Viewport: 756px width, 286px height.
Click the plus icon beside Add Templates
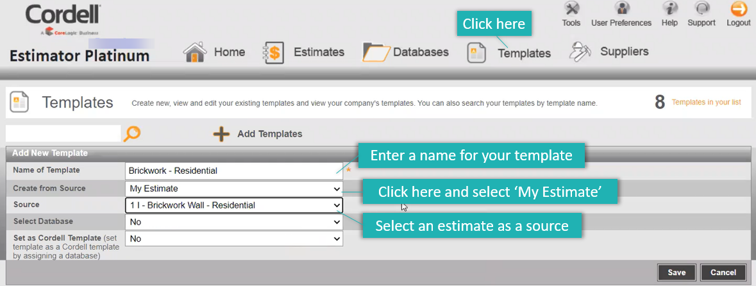(221, 133)
